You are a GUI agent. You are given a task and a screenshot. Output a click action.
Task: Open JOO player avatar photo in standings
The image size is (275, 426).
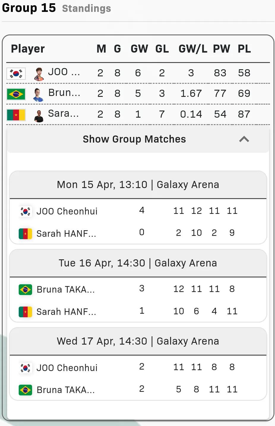click(39, 74)
